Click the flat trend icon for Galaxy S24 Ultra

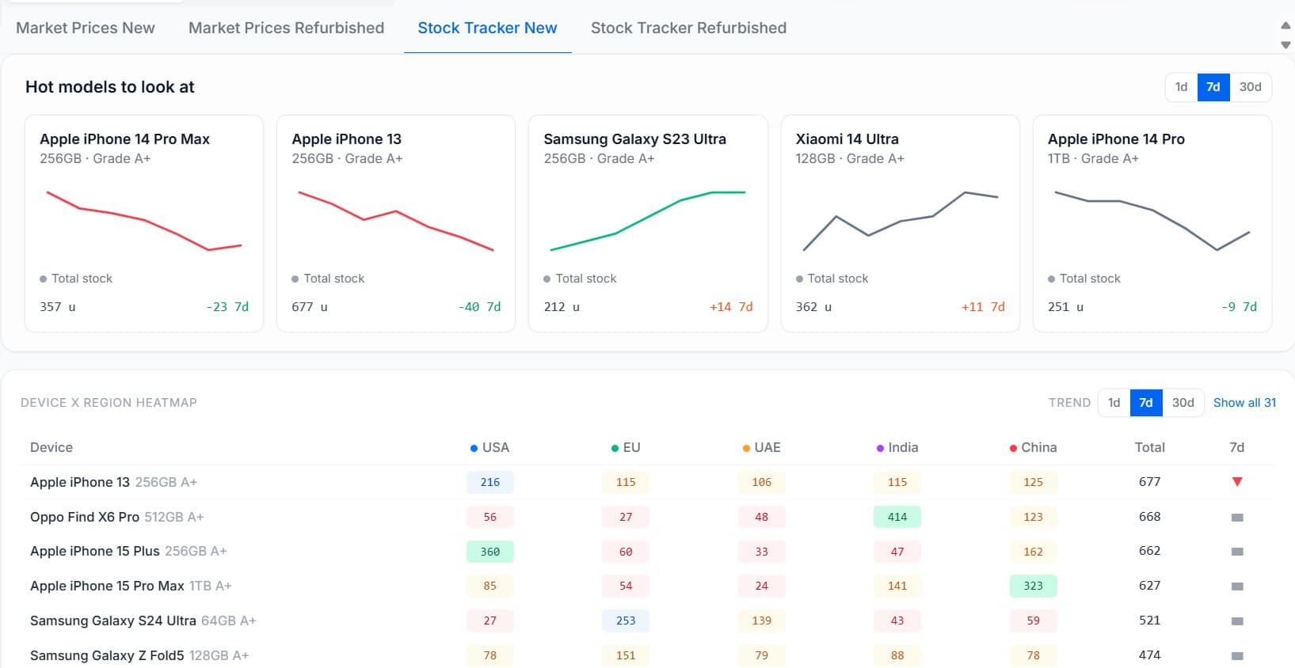(1237, 621)
